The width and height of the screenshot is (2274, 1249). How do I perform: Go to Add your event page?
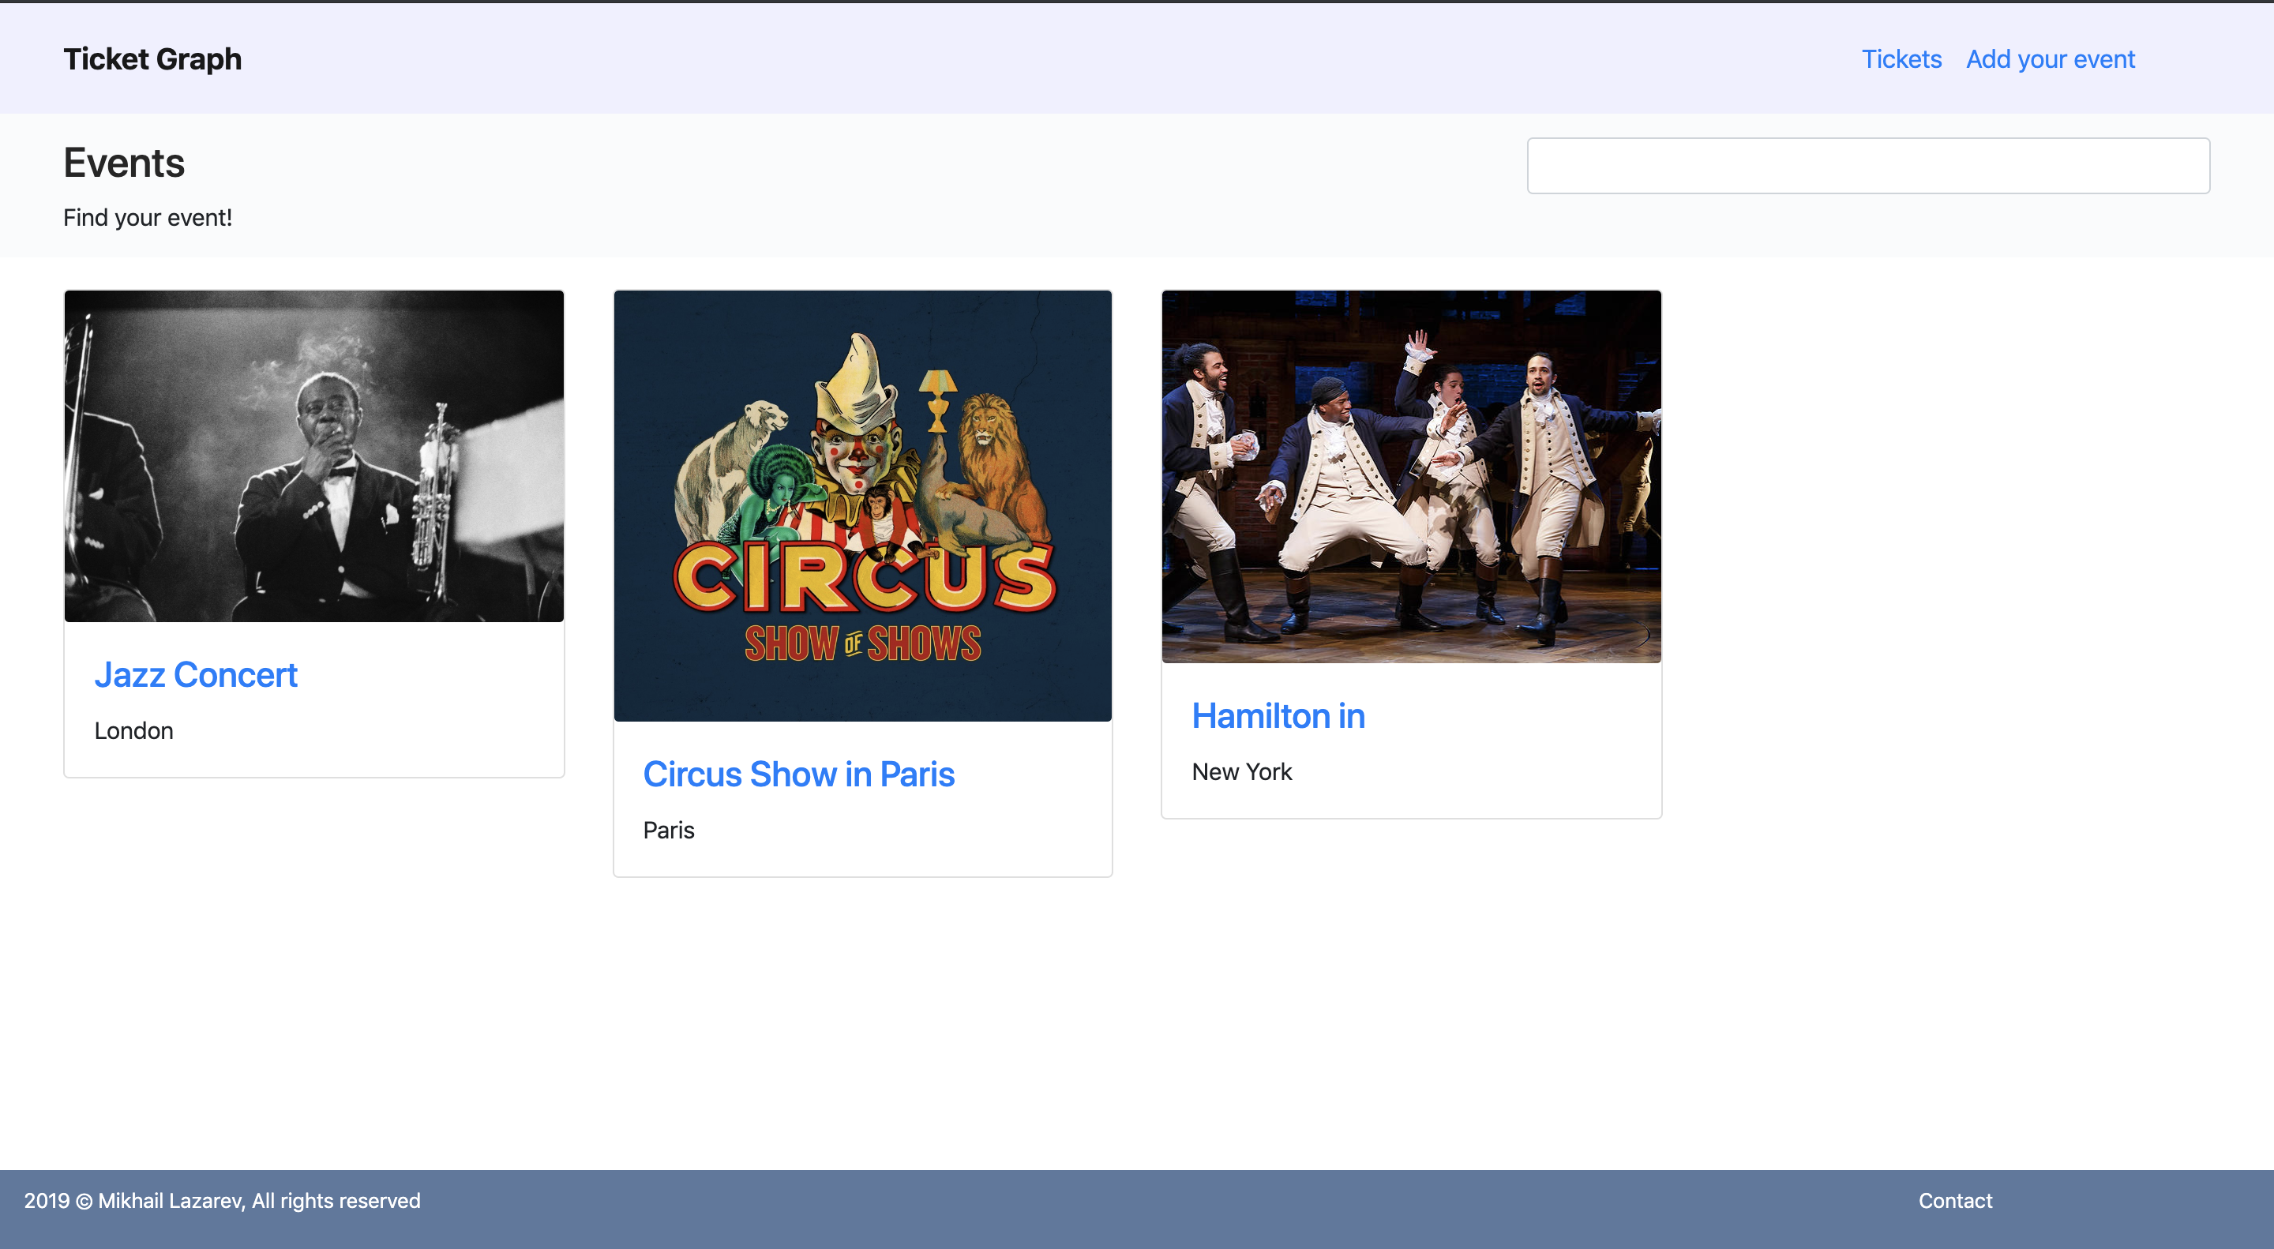[2050, 59]
